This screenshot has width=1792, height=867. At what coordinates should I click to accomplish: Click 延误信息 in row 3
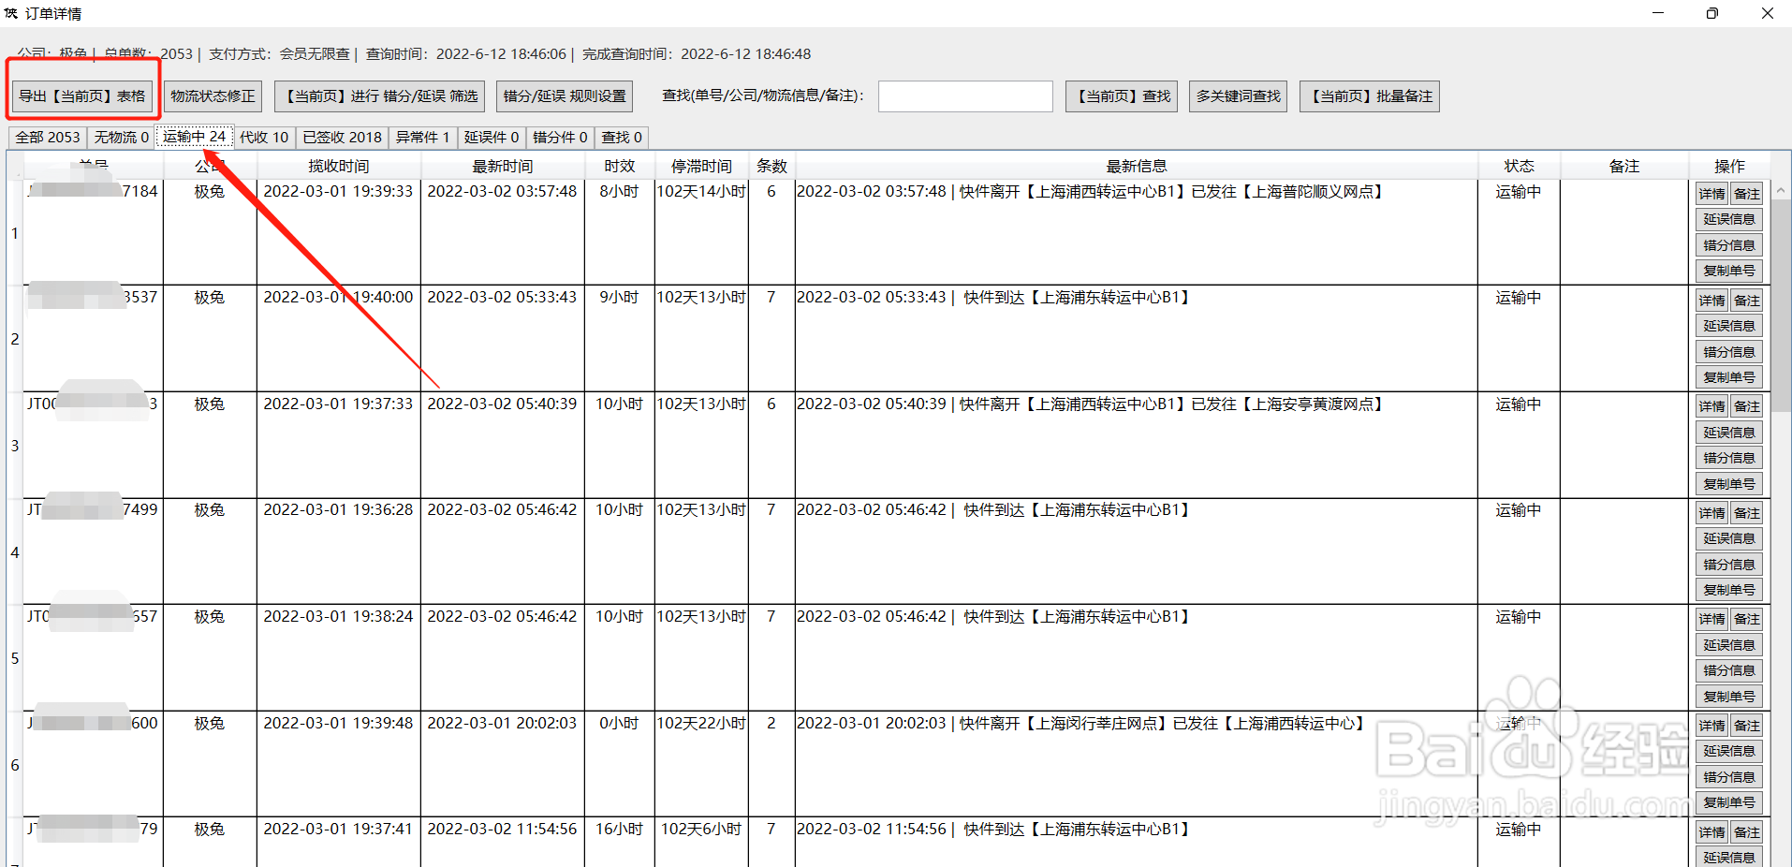(x=1729, y=433)
